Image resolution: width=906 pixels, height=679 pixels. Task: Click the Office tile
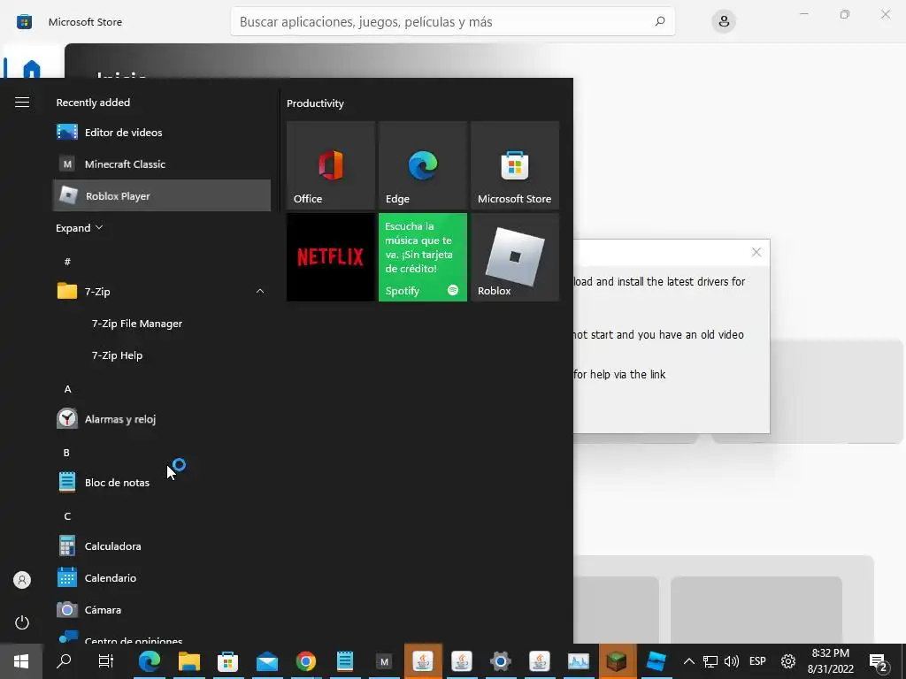pyautogui.click(x=331, y=165)
